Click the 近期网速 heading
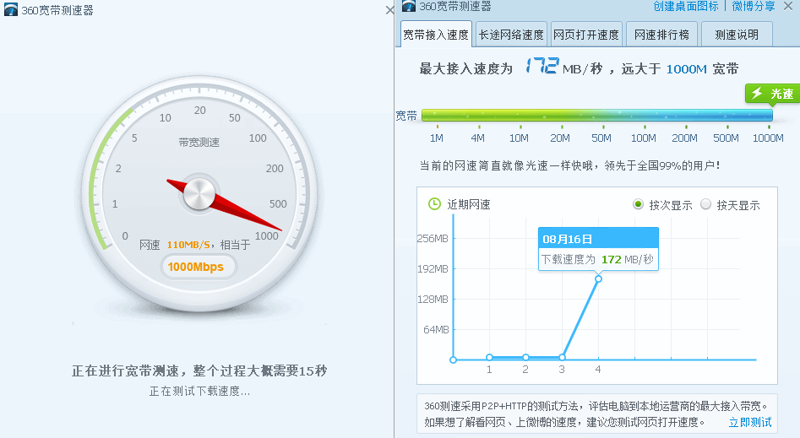This screenshot has width=800, height=438. click(x=469, y=204)
